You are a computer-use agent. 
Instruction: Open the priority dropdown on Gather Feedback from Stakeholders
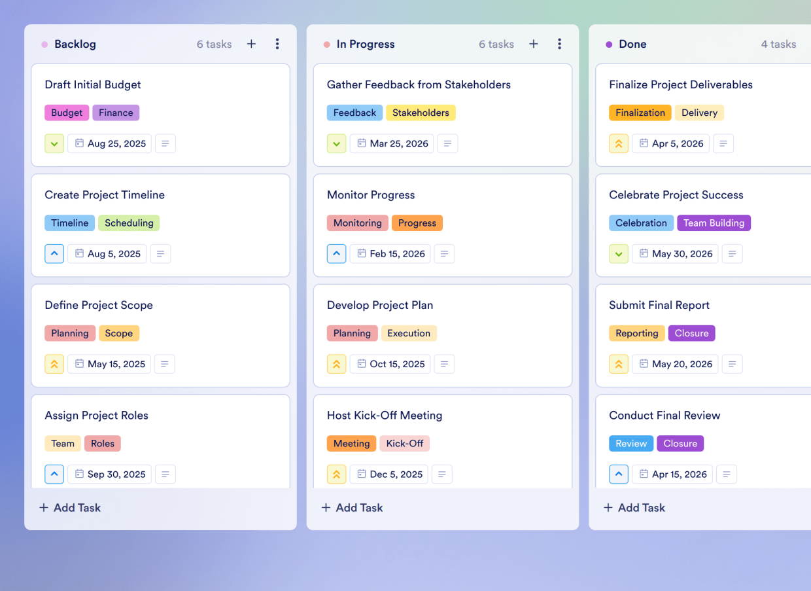pos(336,143)
